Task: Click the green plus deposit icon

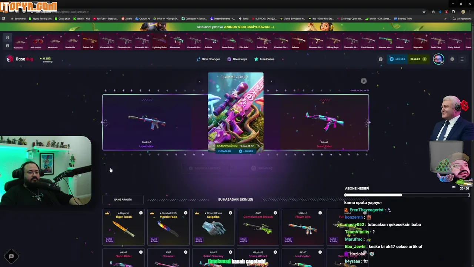Action: coord(424,59)
